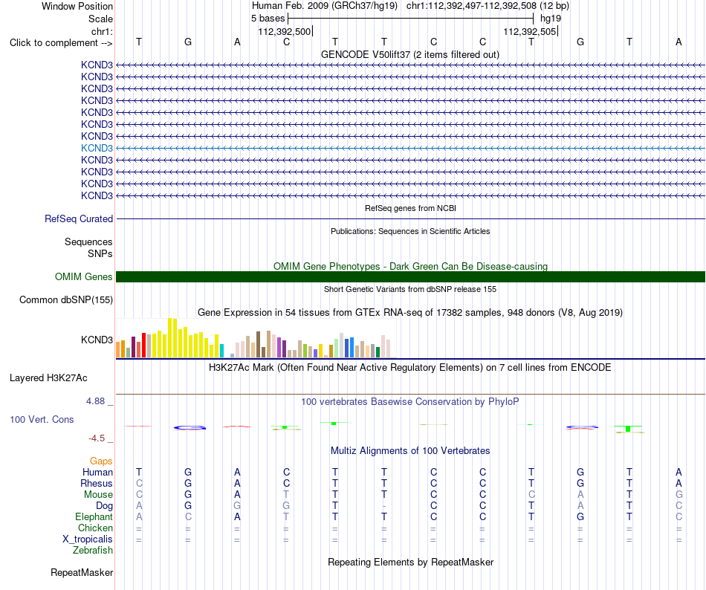706x590 pixels.
Task: Click '100 vertebrates Basewise Conservation by PhyloP' title
Action: click(410, 401)
